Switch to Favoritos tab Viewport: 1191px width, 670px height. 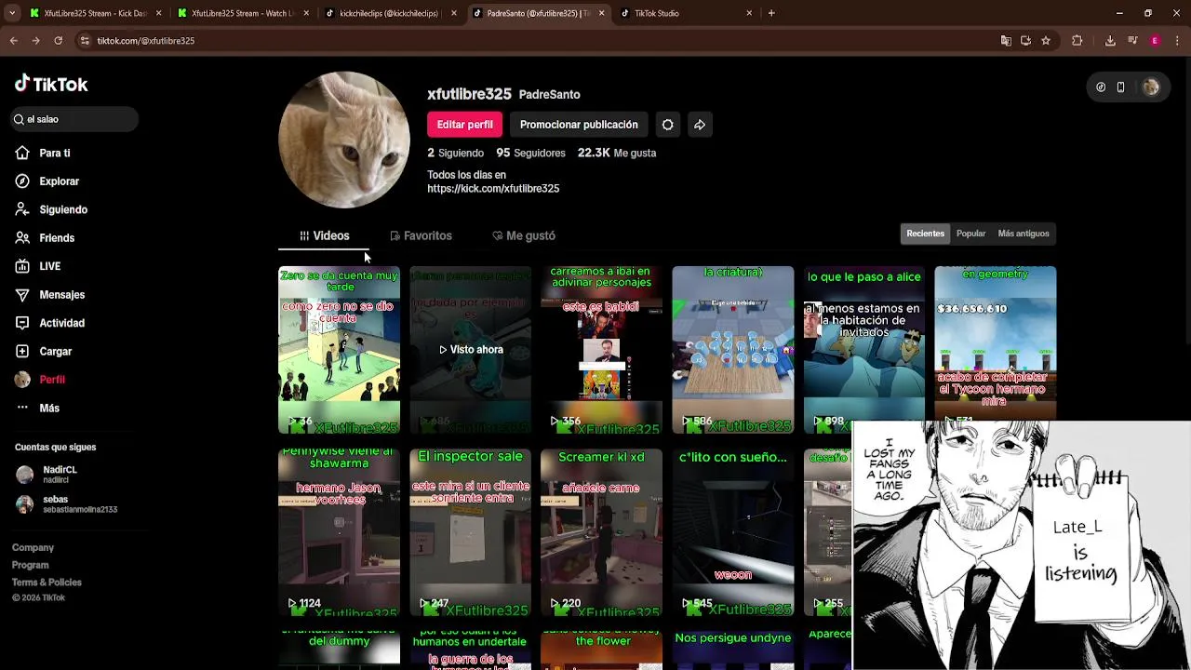[x=421, y=236]
